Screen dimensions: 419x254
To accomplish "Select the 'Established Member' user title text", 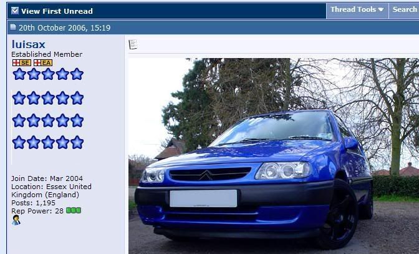I will pyautogui.click(x=47, y=54).
